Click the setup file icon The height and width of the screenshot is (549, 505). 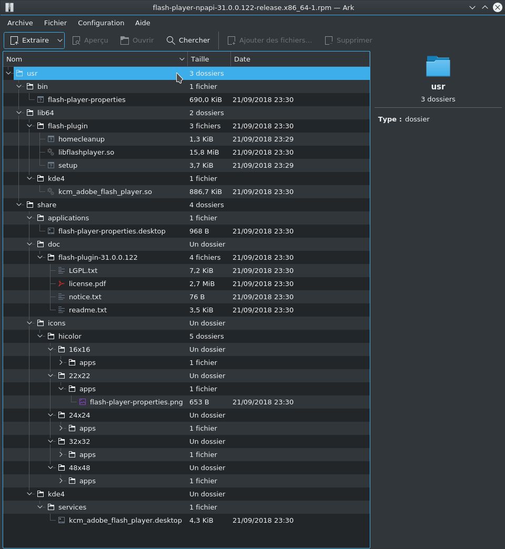pyautogui.click(x=51, y=165)
